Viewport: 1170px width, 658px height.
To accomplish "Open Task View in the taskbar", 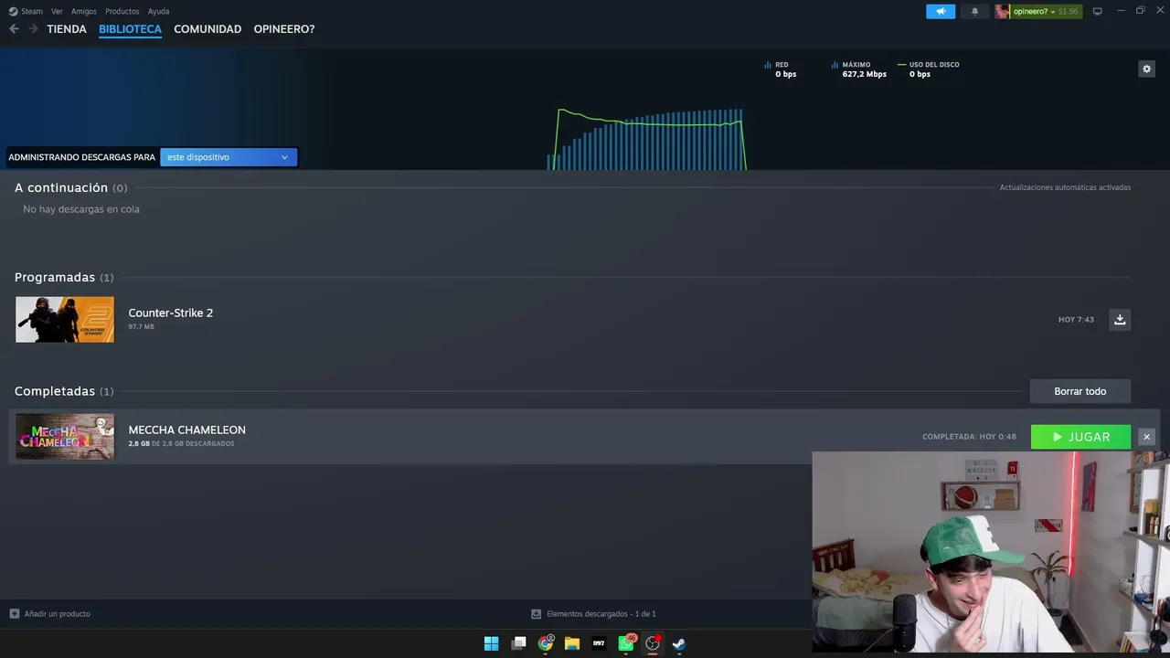I will click(x=518, y=643).
